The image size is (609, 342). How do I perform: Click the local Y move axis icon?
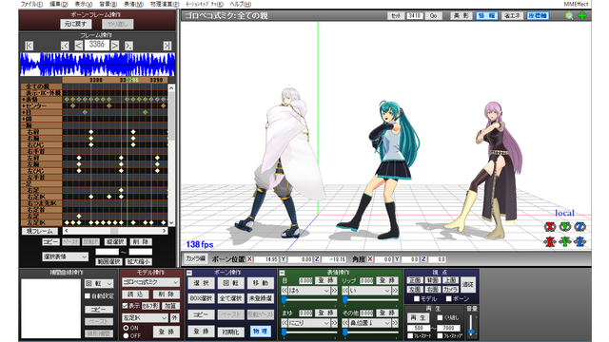(x=565, y=242)
